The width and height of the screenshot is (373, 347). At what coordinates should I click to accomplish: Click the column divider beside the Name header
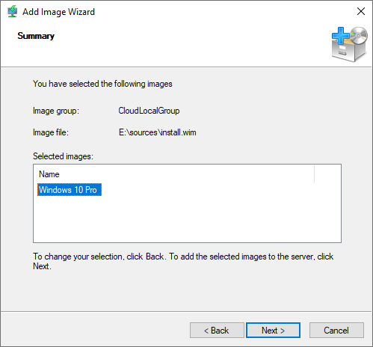click(x=314, y=174)
